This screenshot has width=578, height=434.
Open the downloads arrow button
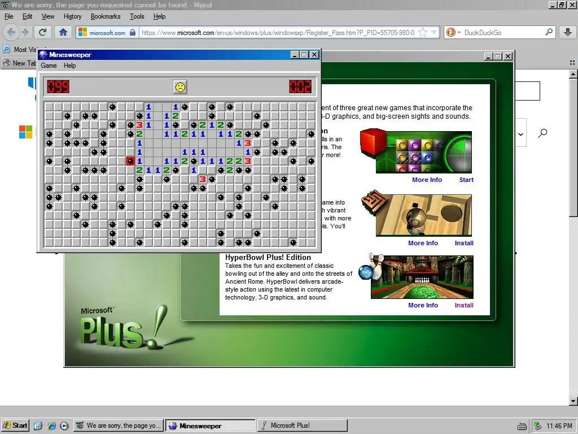pyautogui.click(x=568, y=32)
